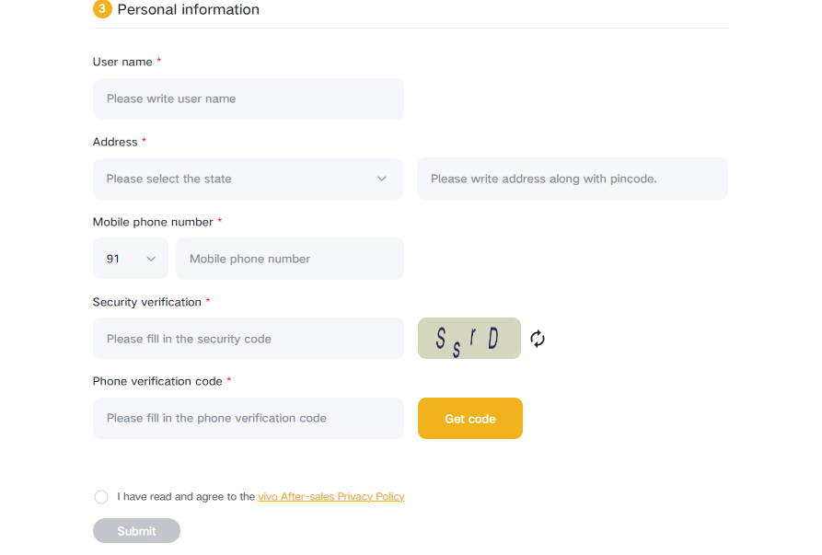Click the 'User name' field label
This screenshot has width=822, height=555.
[122, 62]
